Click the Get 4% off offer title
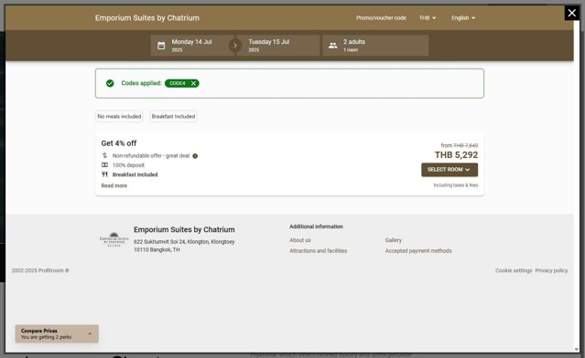The height and width of the screenshot is (358, 585). point(119,143)
